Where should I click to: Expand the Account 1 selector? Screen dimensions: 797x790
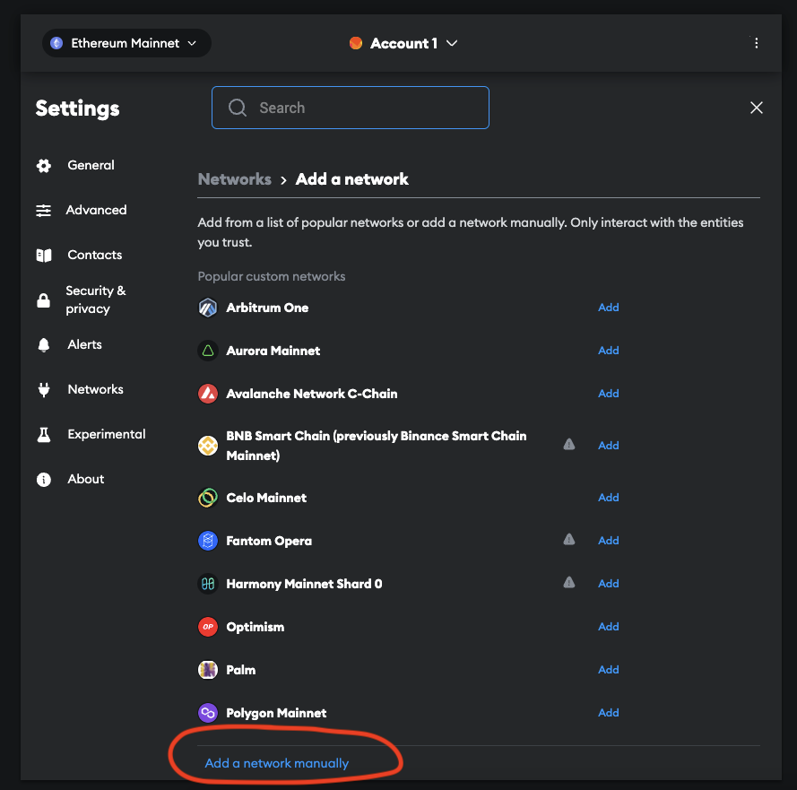click(403, 42)
